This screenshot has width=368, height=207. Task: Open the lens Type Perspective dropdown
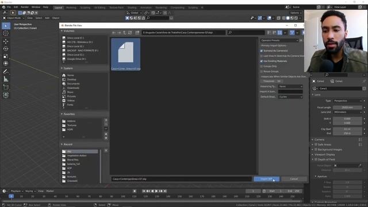pyautogui.click(x=347, y=101)
